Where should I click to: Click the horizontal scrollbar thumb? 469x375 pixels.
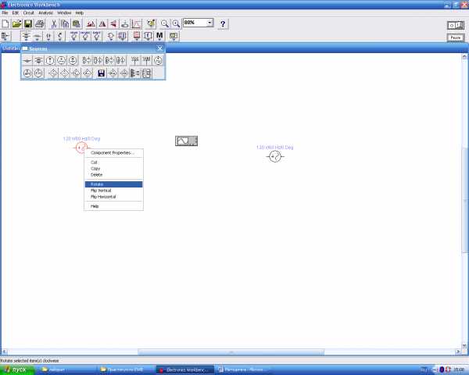(x=231, y=352)
